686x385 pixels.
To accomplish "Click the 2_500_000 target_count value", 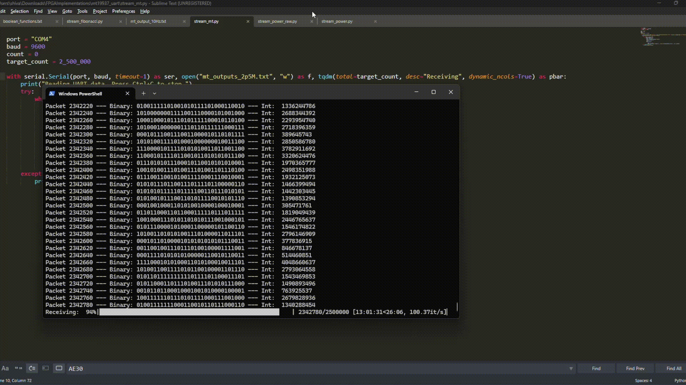I will tap(75, 62).
